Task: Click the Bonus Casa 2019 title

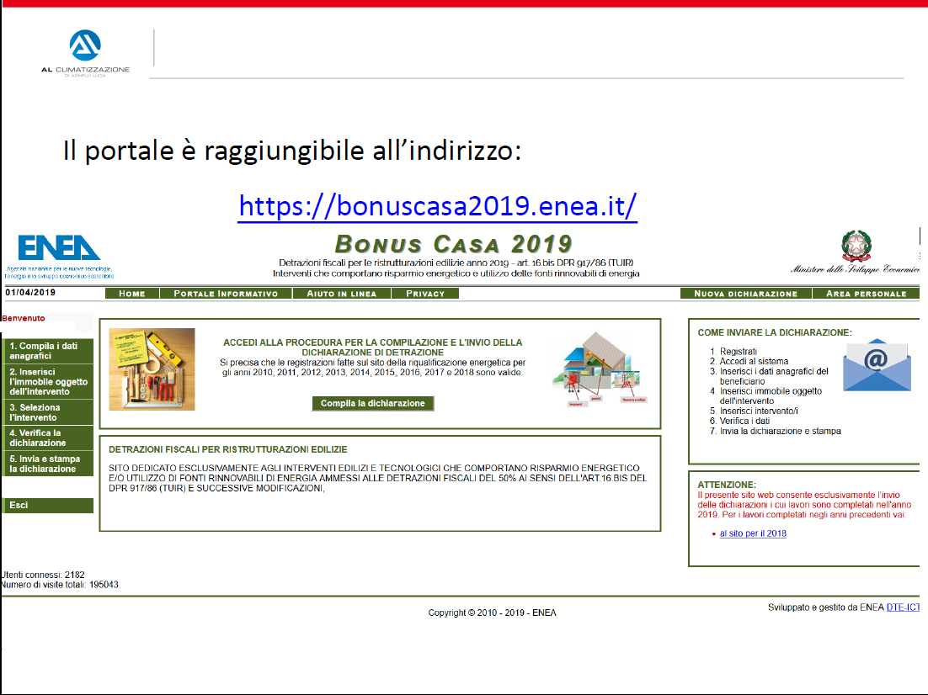Action: click(x=453, y=244)
